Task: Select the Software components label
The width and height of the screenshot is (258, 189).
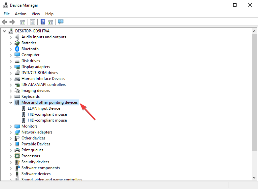Action: tap(41, 168)
